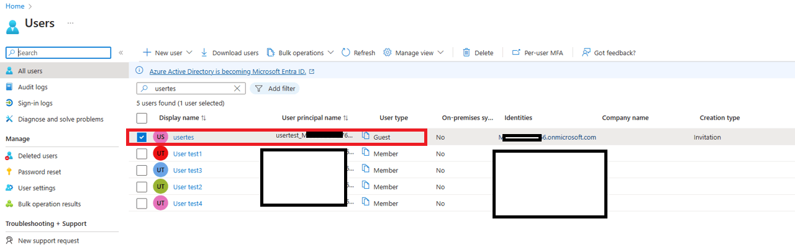Open Per-user MFA
The width and height of the screenshot is (795, 252).
tap(537, 53)
